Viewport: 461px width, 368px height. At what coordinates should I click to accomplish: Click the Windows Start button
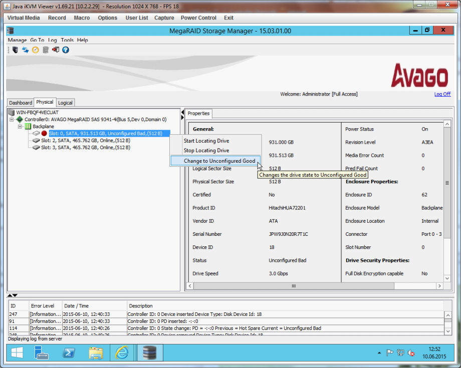pos(17,353)
